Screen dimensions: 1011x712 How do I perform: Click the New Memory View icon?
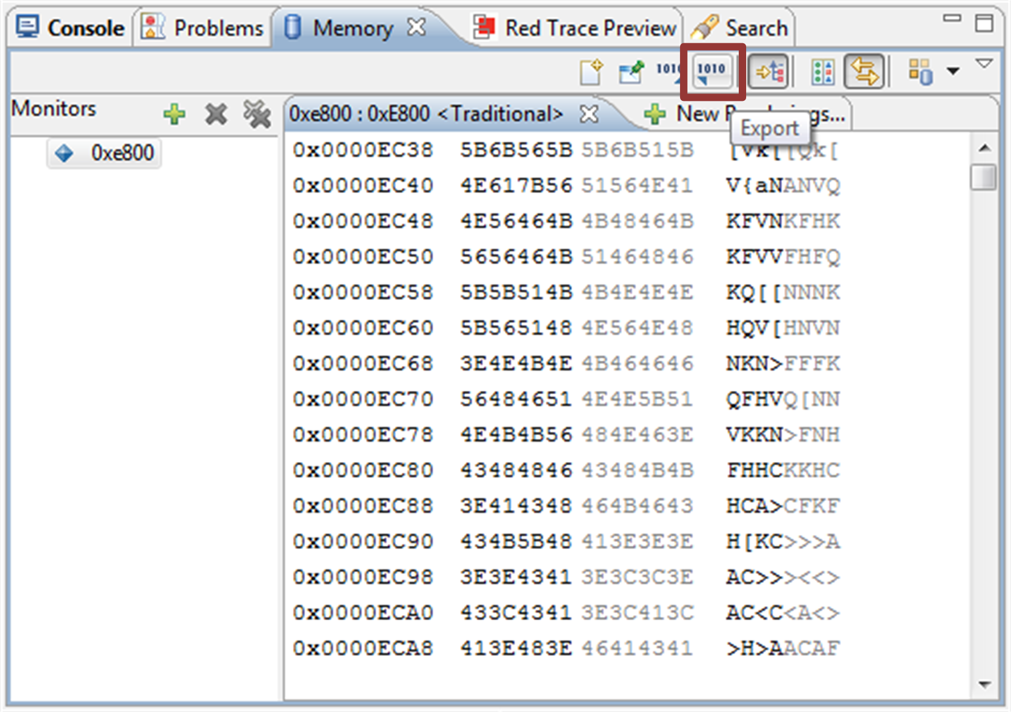click(592, 72)
